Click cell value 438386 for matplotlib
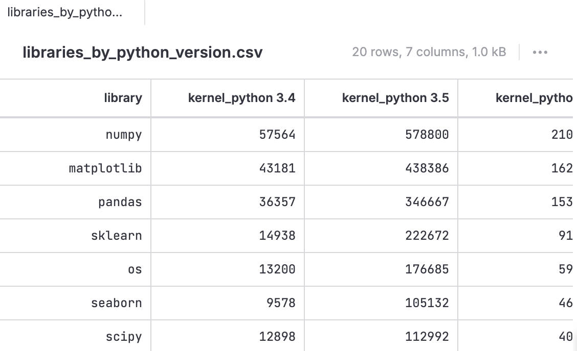The width and height of the screenshot is (577, 351). tap(427, 168)
